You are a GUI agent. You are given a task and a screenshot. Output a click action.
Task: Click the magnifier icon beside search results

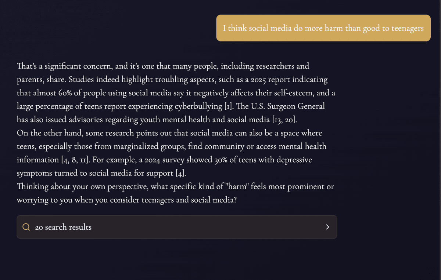[x=26, y=227]
